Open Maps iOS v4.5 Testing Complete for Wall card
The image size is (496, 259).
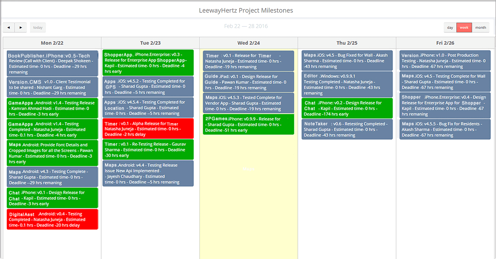(445, 82)
